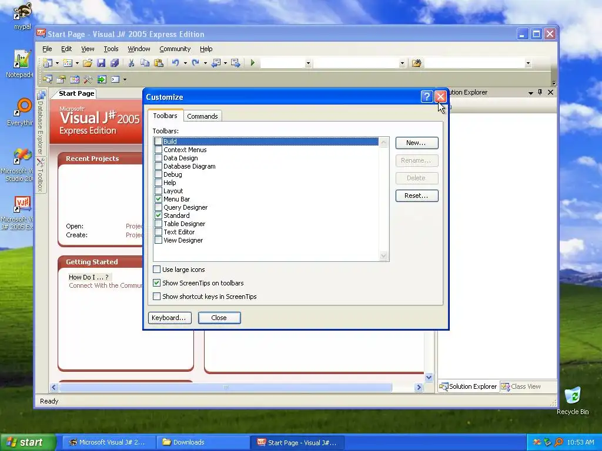Screen dimensions: 602x451
Task: Click the Reset... button
Action: coord(417,196)
